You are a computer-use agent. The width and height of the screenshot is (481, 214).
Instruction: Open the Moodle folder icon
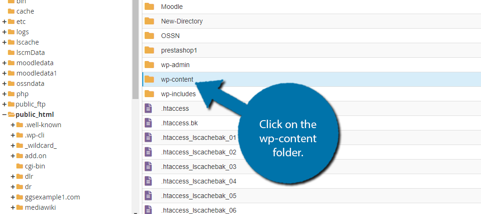149,7
